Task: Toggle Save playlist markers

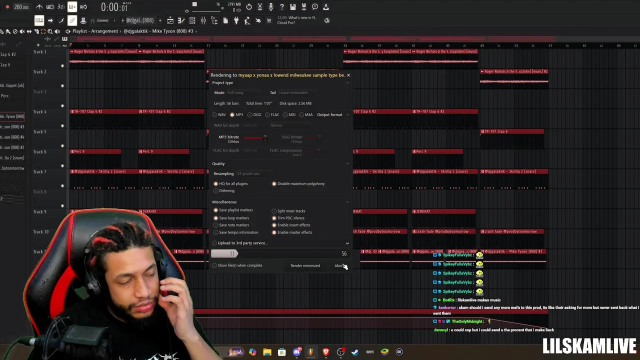Action: tap(233, 210)
